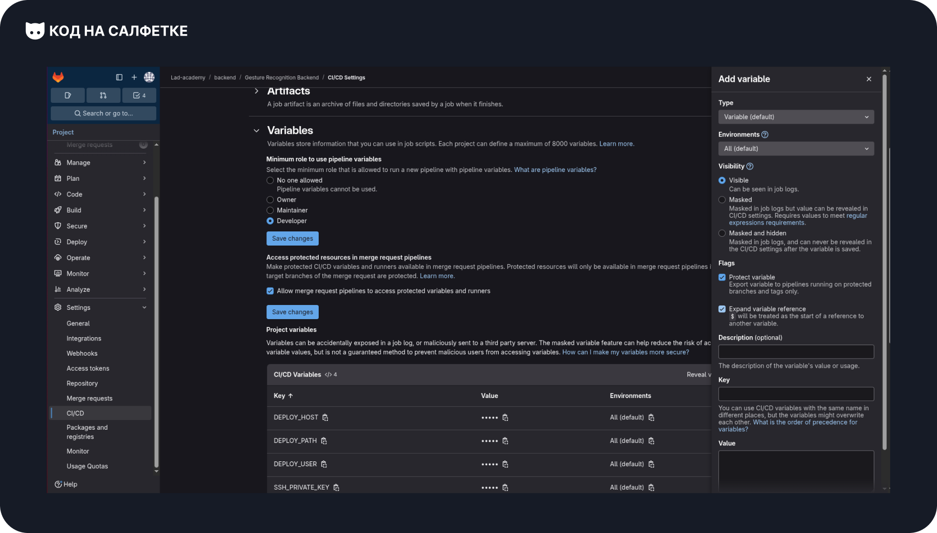Select the Masked visibility radio option
The image size is (937, 533).
[x=722, y=200]
